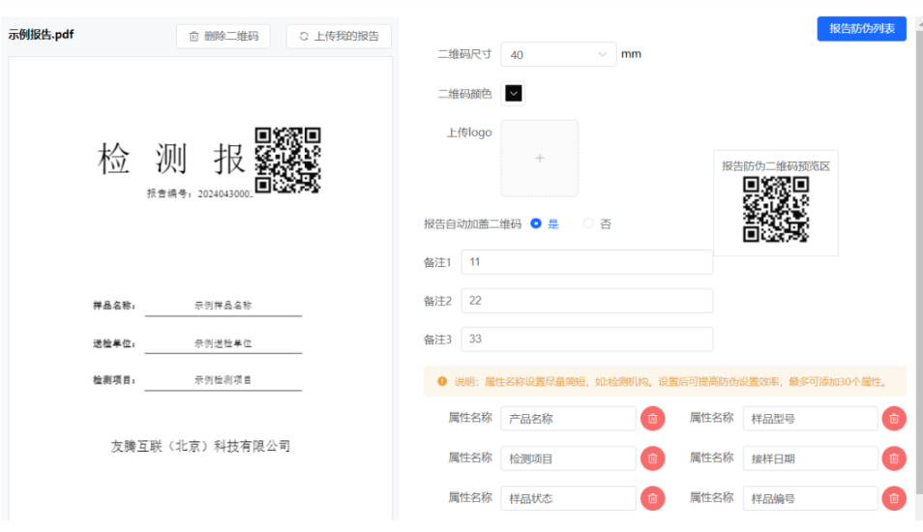923x532 pixels.
Task: Open the 二维码尺寸 dropdown showing 40
Action: [x=558, y=54]
